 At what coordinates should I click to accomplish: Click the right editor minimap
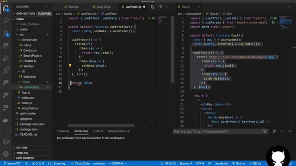point(286,23)
